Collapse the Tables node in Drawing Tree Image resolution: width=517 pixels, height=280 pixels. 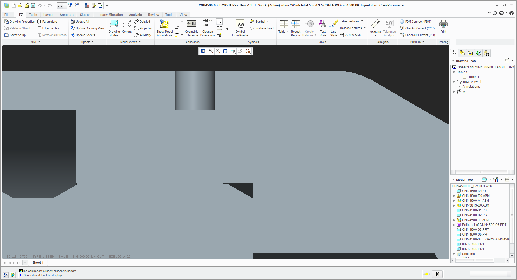pos(454,72)
